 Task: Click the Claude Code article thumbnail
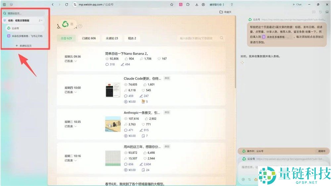(113, 90)
